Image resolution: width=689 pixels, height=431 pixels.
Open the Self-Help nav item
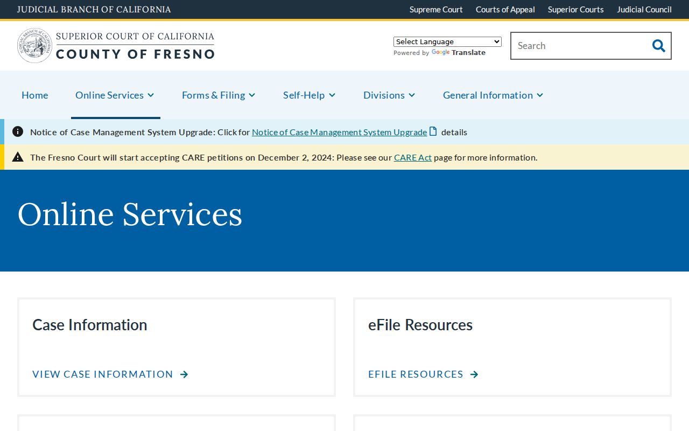click(x=304, y=95)
